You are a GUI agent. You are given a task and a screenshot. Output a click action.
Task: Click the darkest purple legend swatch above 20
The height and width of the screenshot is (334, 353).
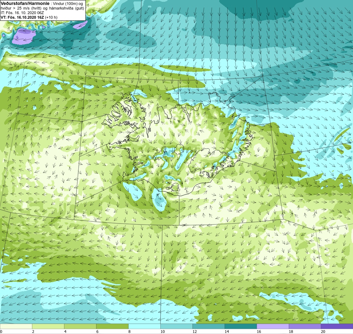pyautogui.click(x=337, y=326)
